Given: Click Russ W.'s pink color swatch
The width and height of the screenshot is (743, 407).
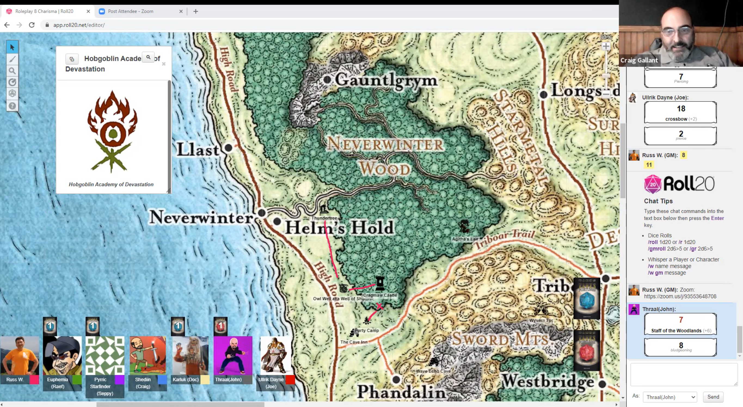Looking at the screenshot, I should click(x=34, y=380).
